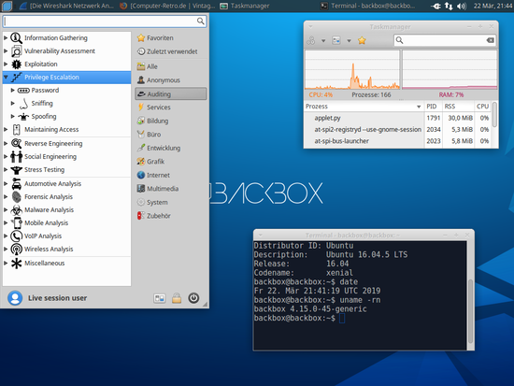Screen dimensions: 514x386
Task: Click the Forensic Analysis fingerprint icon
Action: pyautogui.click(x=16, y=197)
